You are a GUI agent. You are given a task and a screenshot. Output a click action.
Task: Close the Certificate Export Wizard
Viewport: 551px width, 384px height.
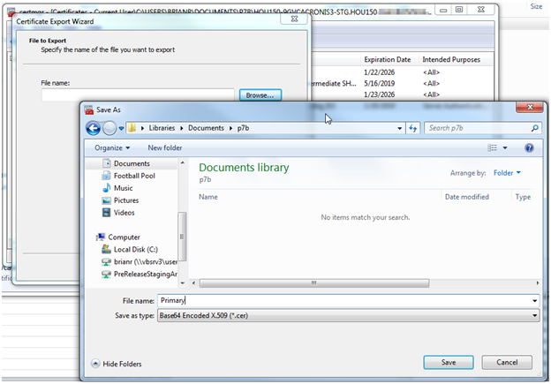(294, 19)
